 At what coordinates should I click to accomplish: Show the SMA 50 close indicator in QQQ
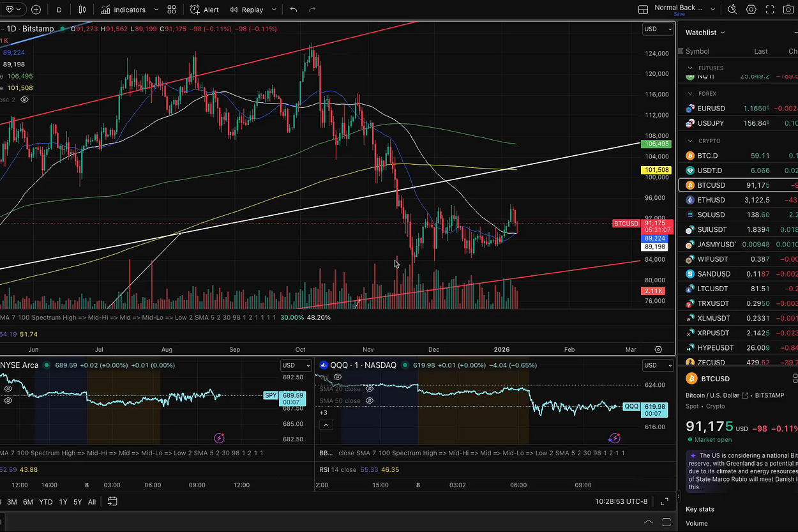[370, 401]
